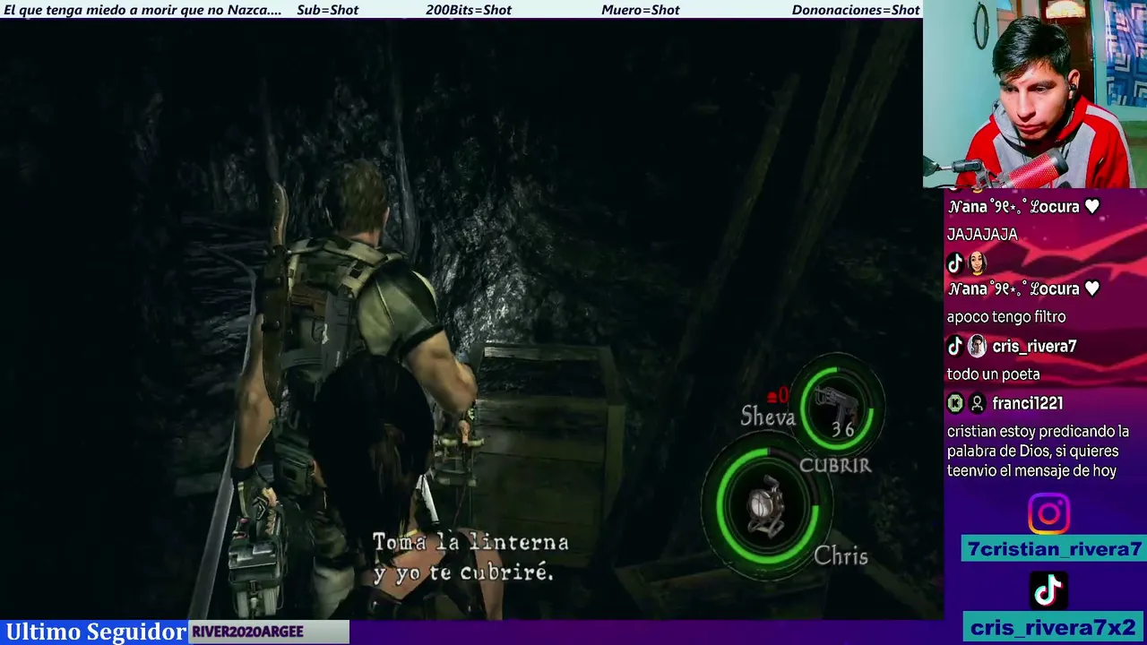The height and width of the screenshot is (645, 1147).
Task: Click franci1221's message about la palabra de Dios
Action: coord(1038,451)
